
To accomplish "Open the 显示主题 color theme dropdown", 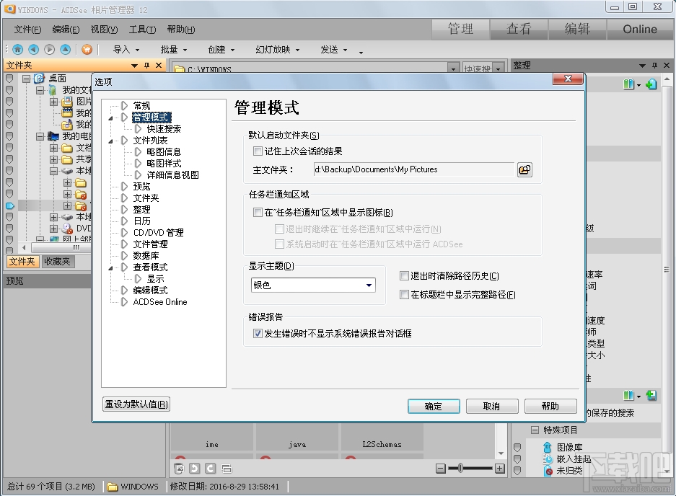I will (369, 285).
